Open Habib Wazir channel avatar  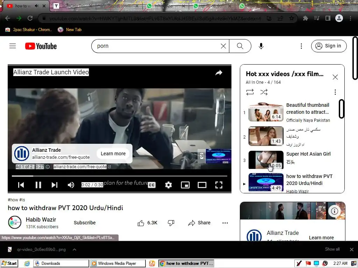(x=15, y=222)
